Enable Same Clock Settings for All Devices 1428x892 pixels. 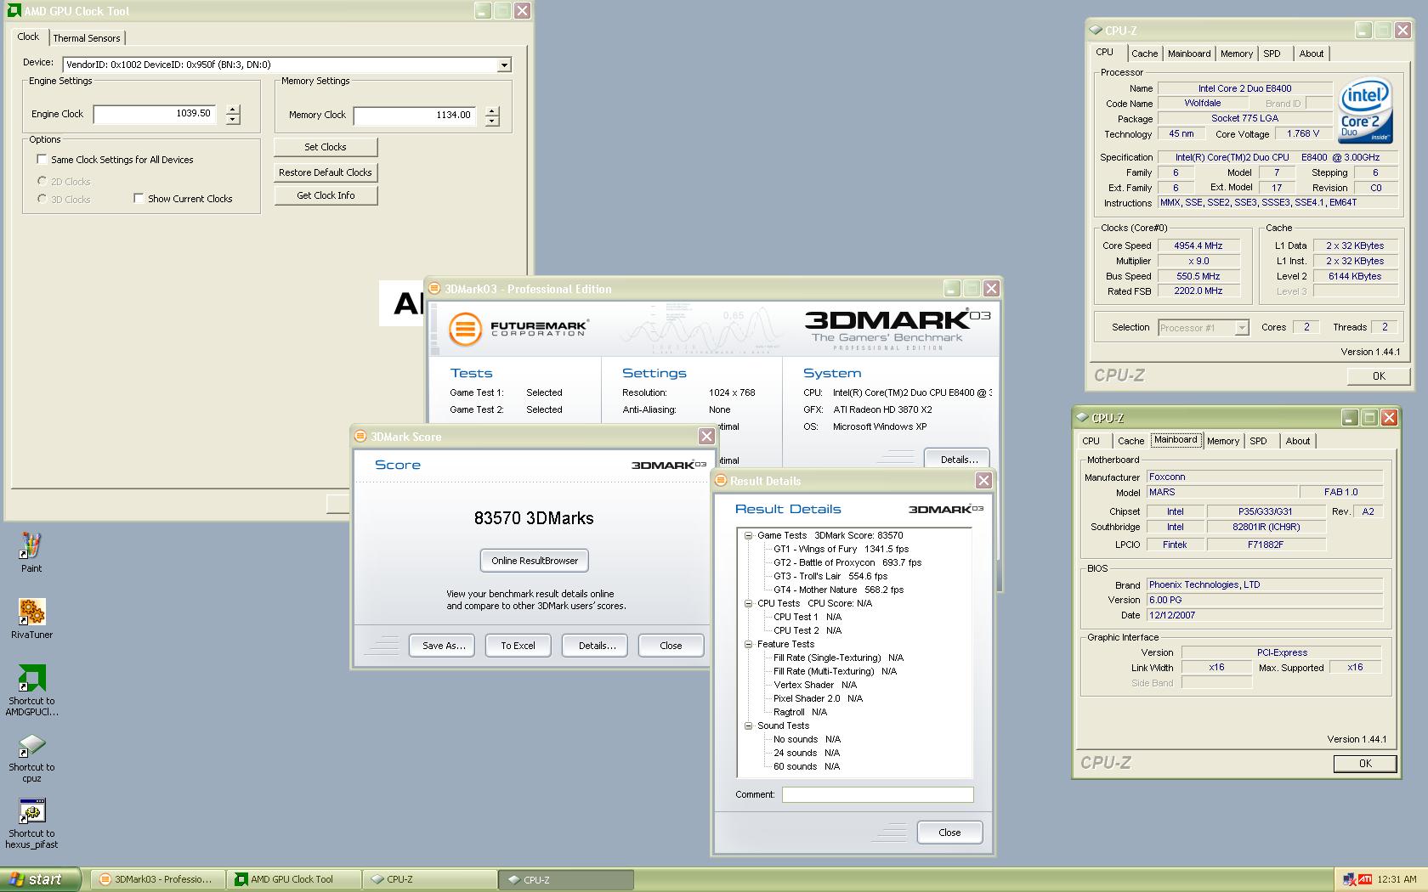point(42,159)
